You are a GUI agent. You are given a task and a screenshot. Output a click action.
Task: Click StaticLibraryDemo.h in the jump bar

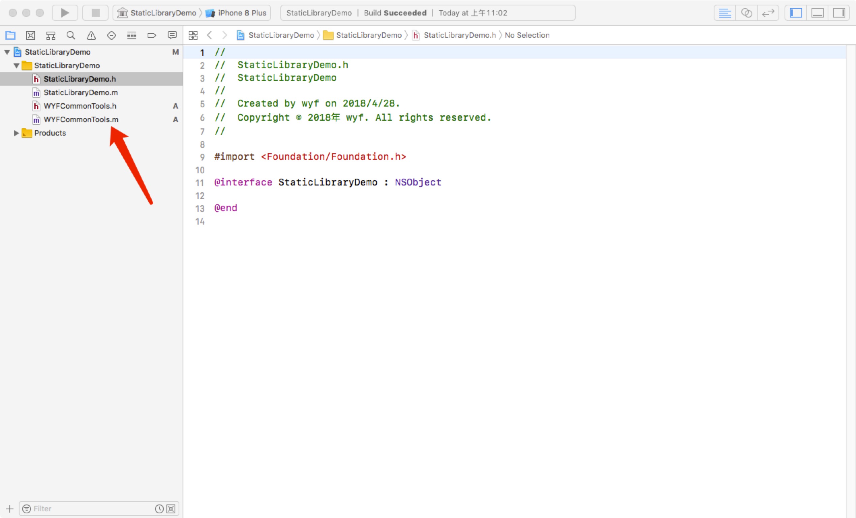pyautogui.click(x=459, y=35)
